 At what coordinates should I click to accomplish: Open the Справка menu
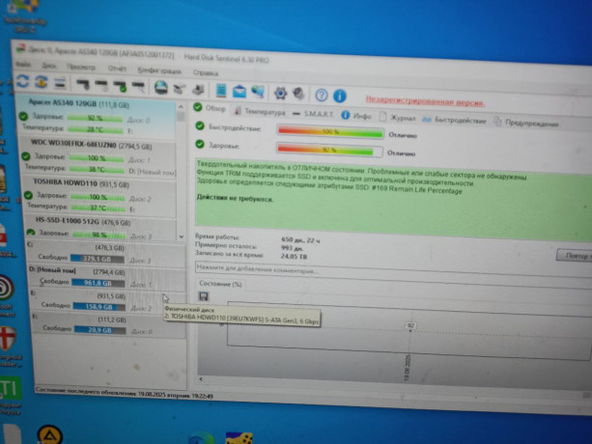(x=206, y=72)
